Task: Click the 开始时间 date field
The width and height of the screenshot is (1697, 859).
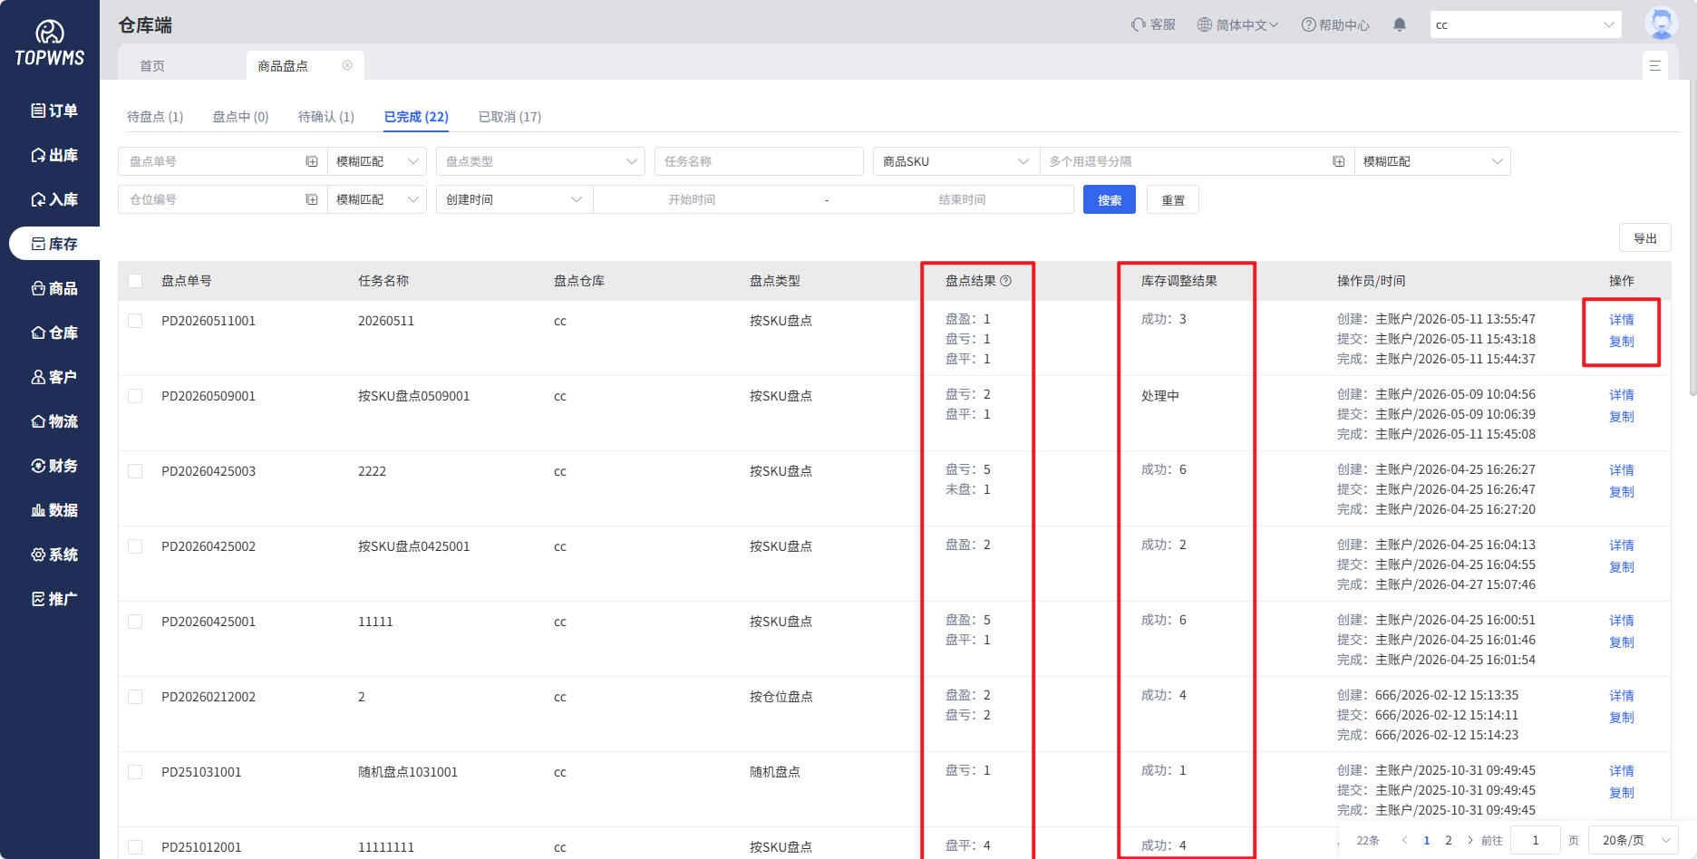Action: click(x=692, y=199)
